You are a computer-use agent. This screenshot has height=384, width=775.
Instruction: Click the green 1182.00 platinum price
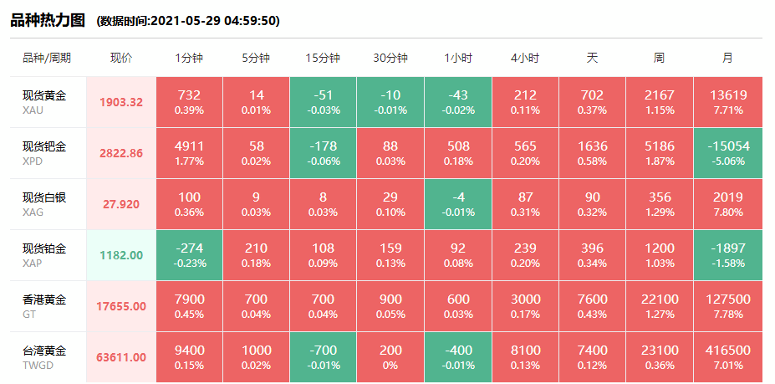[121, 255]
